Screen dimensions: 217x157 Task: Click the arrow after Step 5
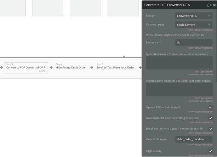[140, 68]
